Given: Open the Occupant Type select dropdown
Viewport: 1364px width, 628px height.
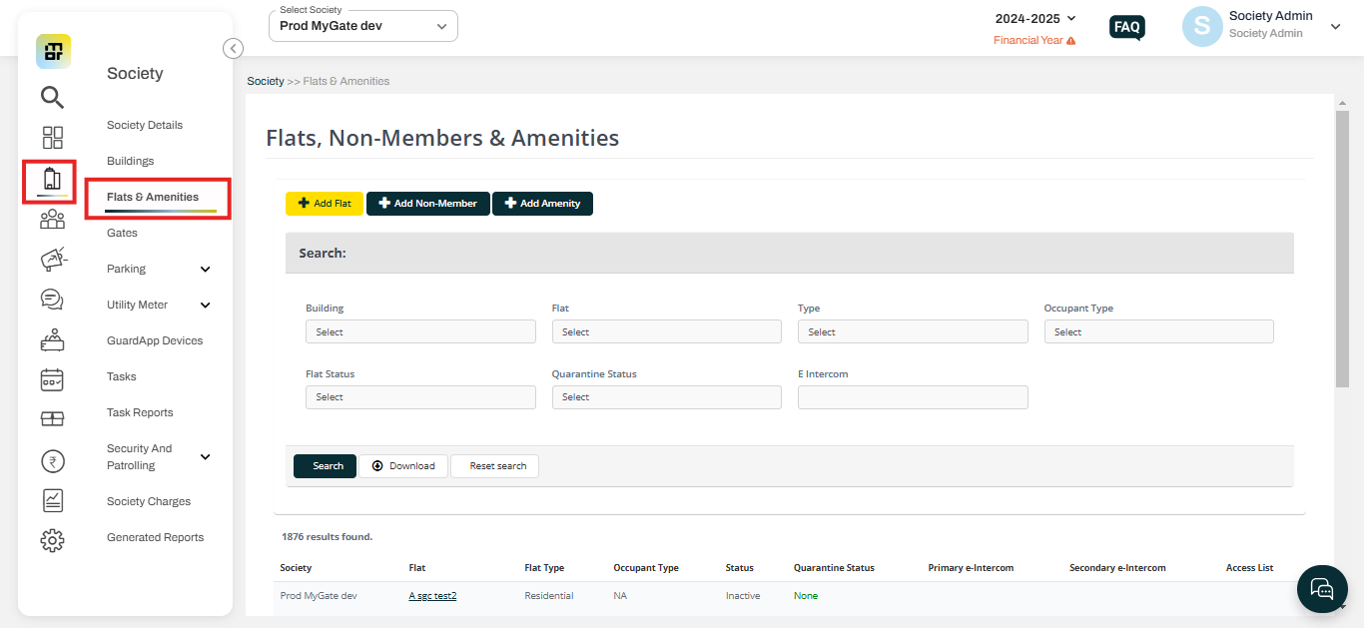Looking at the screenshot, I should (1159, 331).
